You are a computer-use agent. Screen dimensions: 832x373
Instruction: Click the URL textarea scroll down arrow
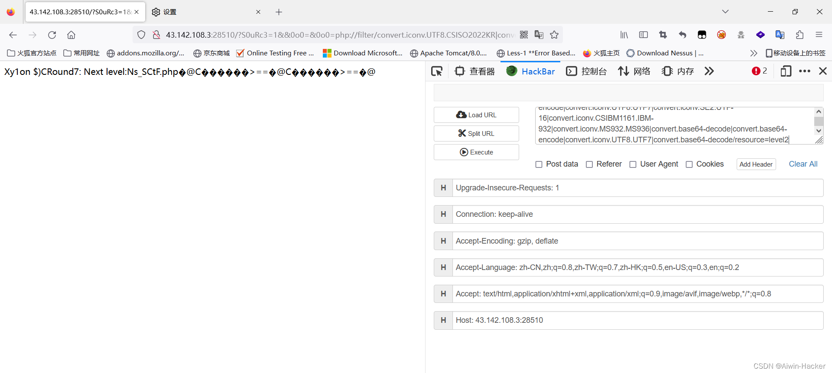[x=819, y=131]
